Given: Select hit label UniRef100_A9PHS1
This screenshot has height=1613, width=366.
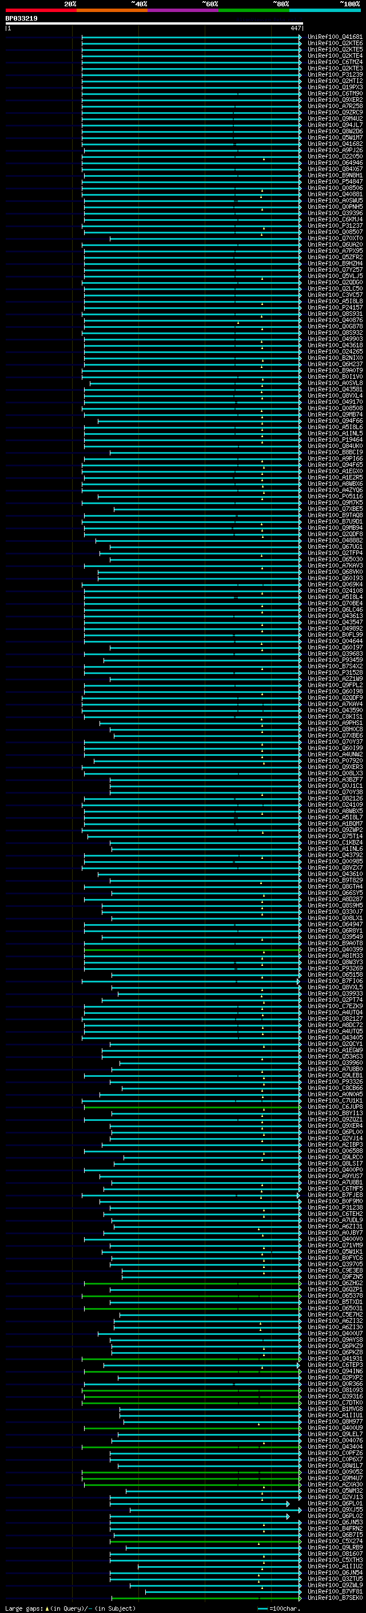Looking at the screenshot, I should 335,723.
